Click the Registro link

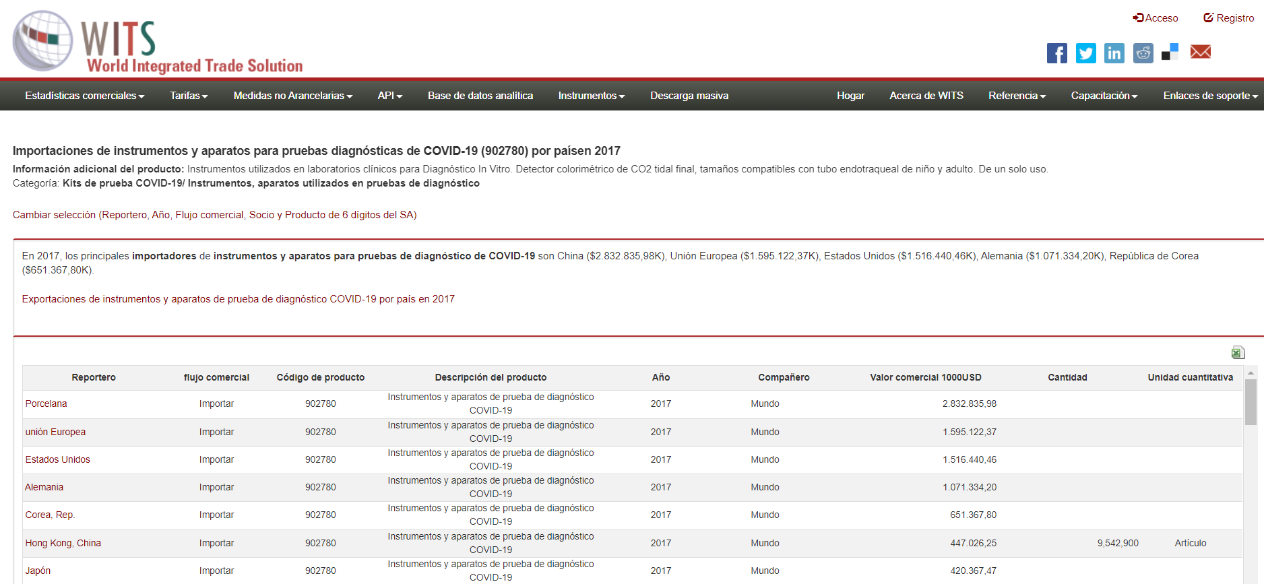tap(1229, 18)
